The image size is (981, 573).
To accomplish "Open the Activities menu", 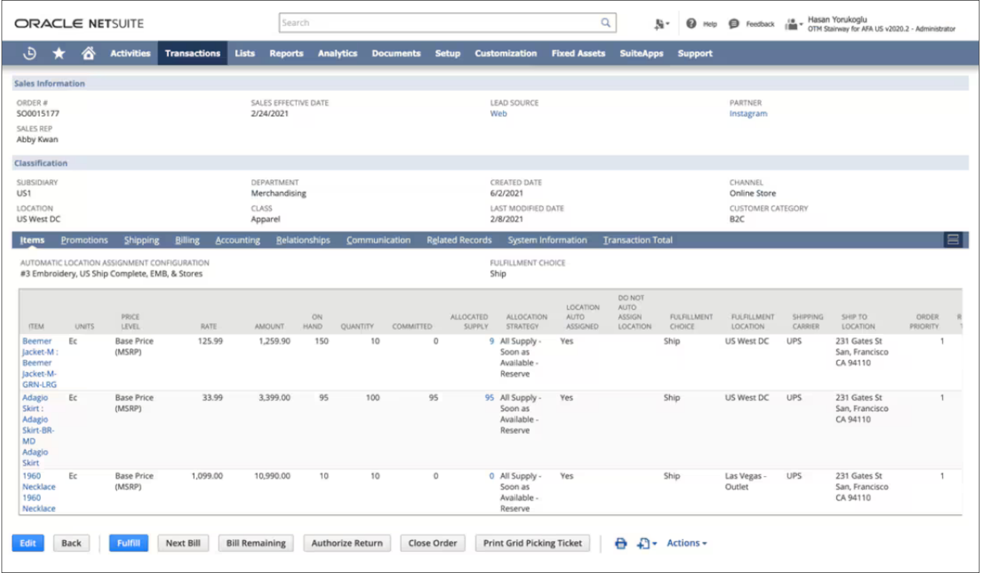I will click(130, 53).
